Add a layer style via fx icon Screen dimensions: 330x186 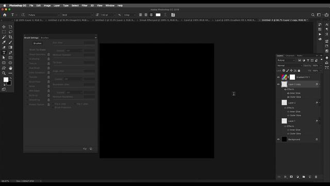285,177
